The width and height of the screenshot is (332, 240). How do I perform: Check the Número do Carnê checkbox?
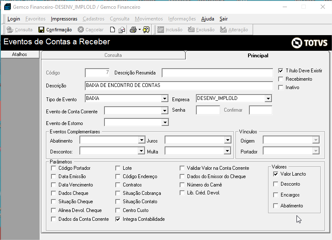coord(182,185)
